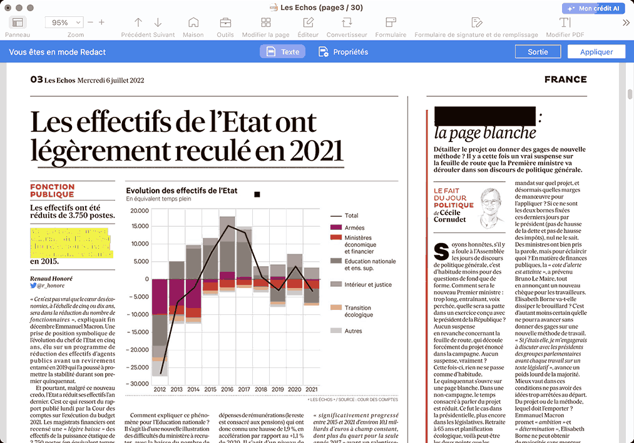Expand the toolbar overflow chevrons
Image resolution: width=634 pixels, height=443 pixels.
point(626,22)
